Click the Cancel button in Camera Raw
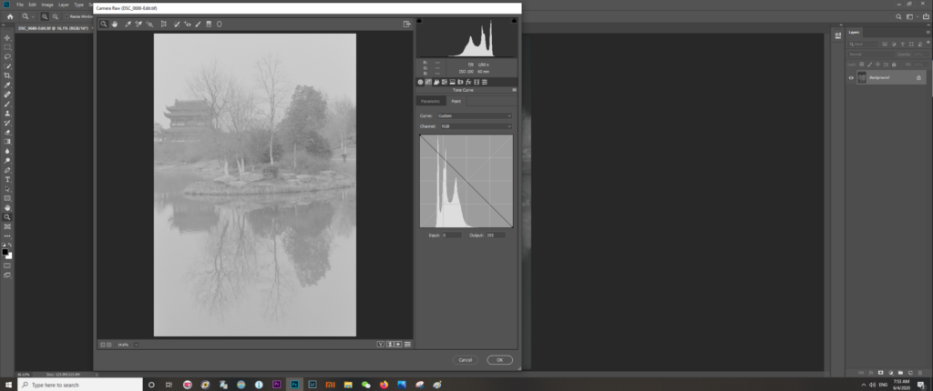 466,360
